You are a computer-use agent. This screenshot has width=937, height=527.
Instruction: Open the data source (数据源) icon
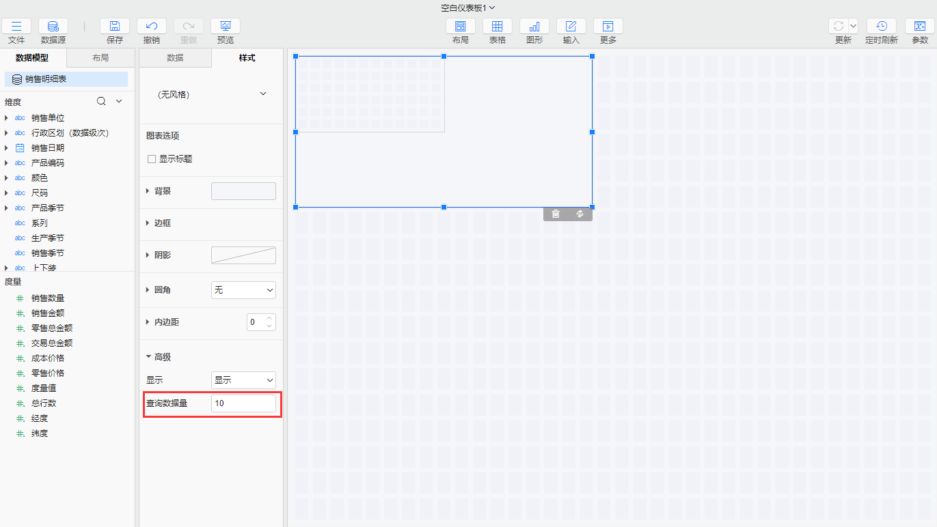(53, 27)
